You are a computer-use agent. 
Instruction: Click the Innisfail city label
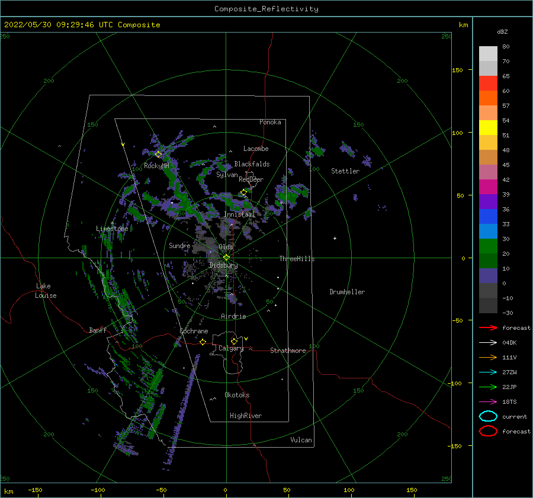(240, 214)
